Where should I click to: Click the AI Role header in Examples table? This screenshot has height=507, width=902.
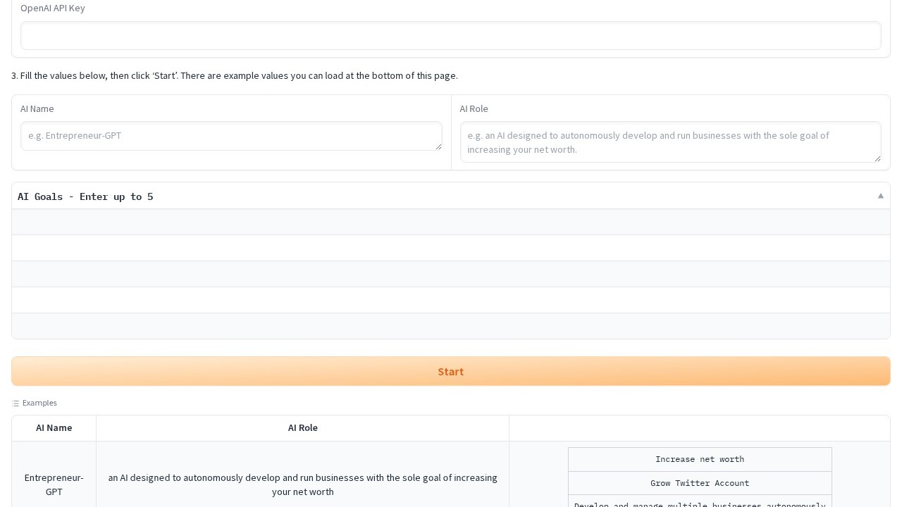(302, 428)
